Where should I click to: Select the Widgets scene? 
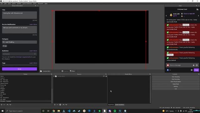coord(2,89)
